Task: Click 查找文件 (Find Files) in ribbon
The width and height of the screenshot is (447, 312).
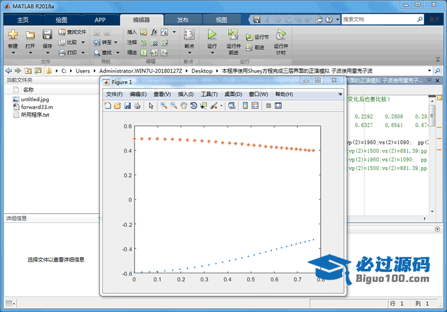Action: coord(73,32)
